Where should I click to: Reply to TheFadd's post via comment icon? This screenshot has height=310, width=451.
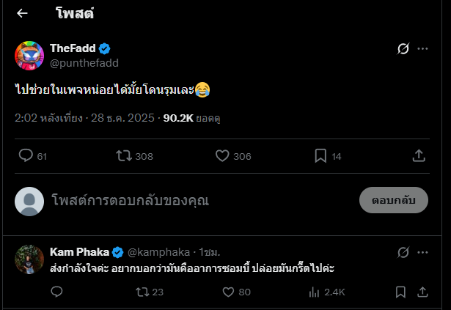pos(26,155)
